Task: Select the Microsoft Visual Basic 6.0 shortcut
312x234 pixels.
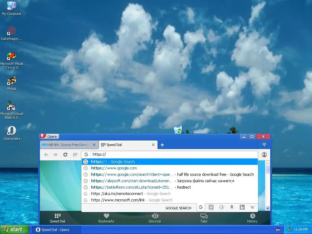Action: (12, 110)
